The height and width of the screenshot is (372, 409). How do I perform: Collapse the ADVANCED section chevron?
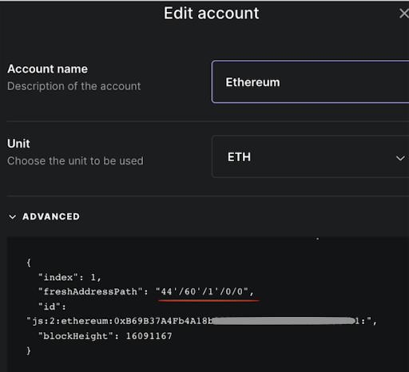[x=12, y=217]
